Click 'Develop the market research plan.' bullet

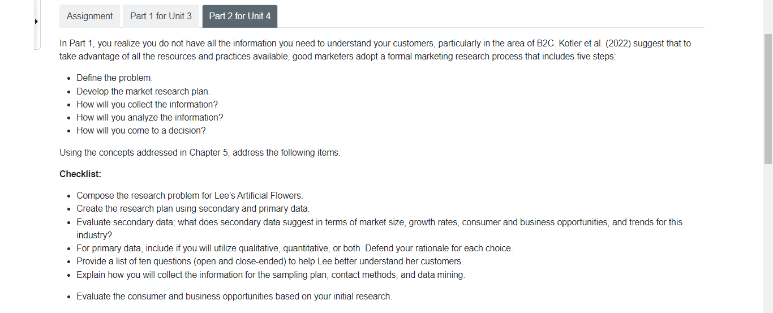[143, 91]
